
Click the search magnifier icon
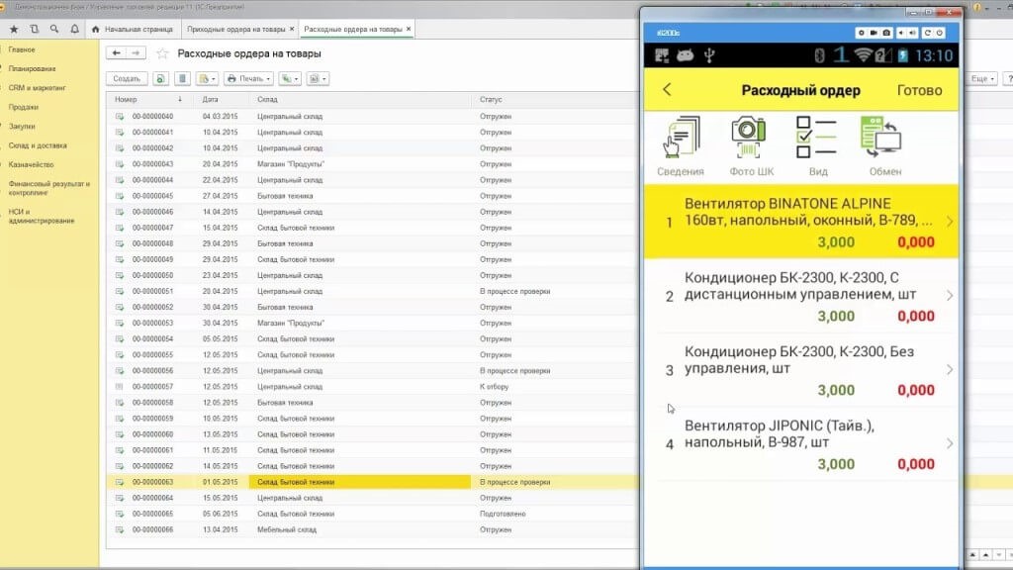[53, 30]
